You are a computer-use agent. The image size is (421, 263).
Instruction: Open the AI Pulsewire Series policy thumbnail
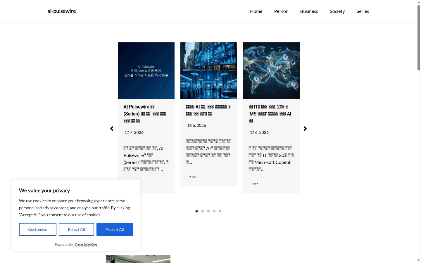146,71
